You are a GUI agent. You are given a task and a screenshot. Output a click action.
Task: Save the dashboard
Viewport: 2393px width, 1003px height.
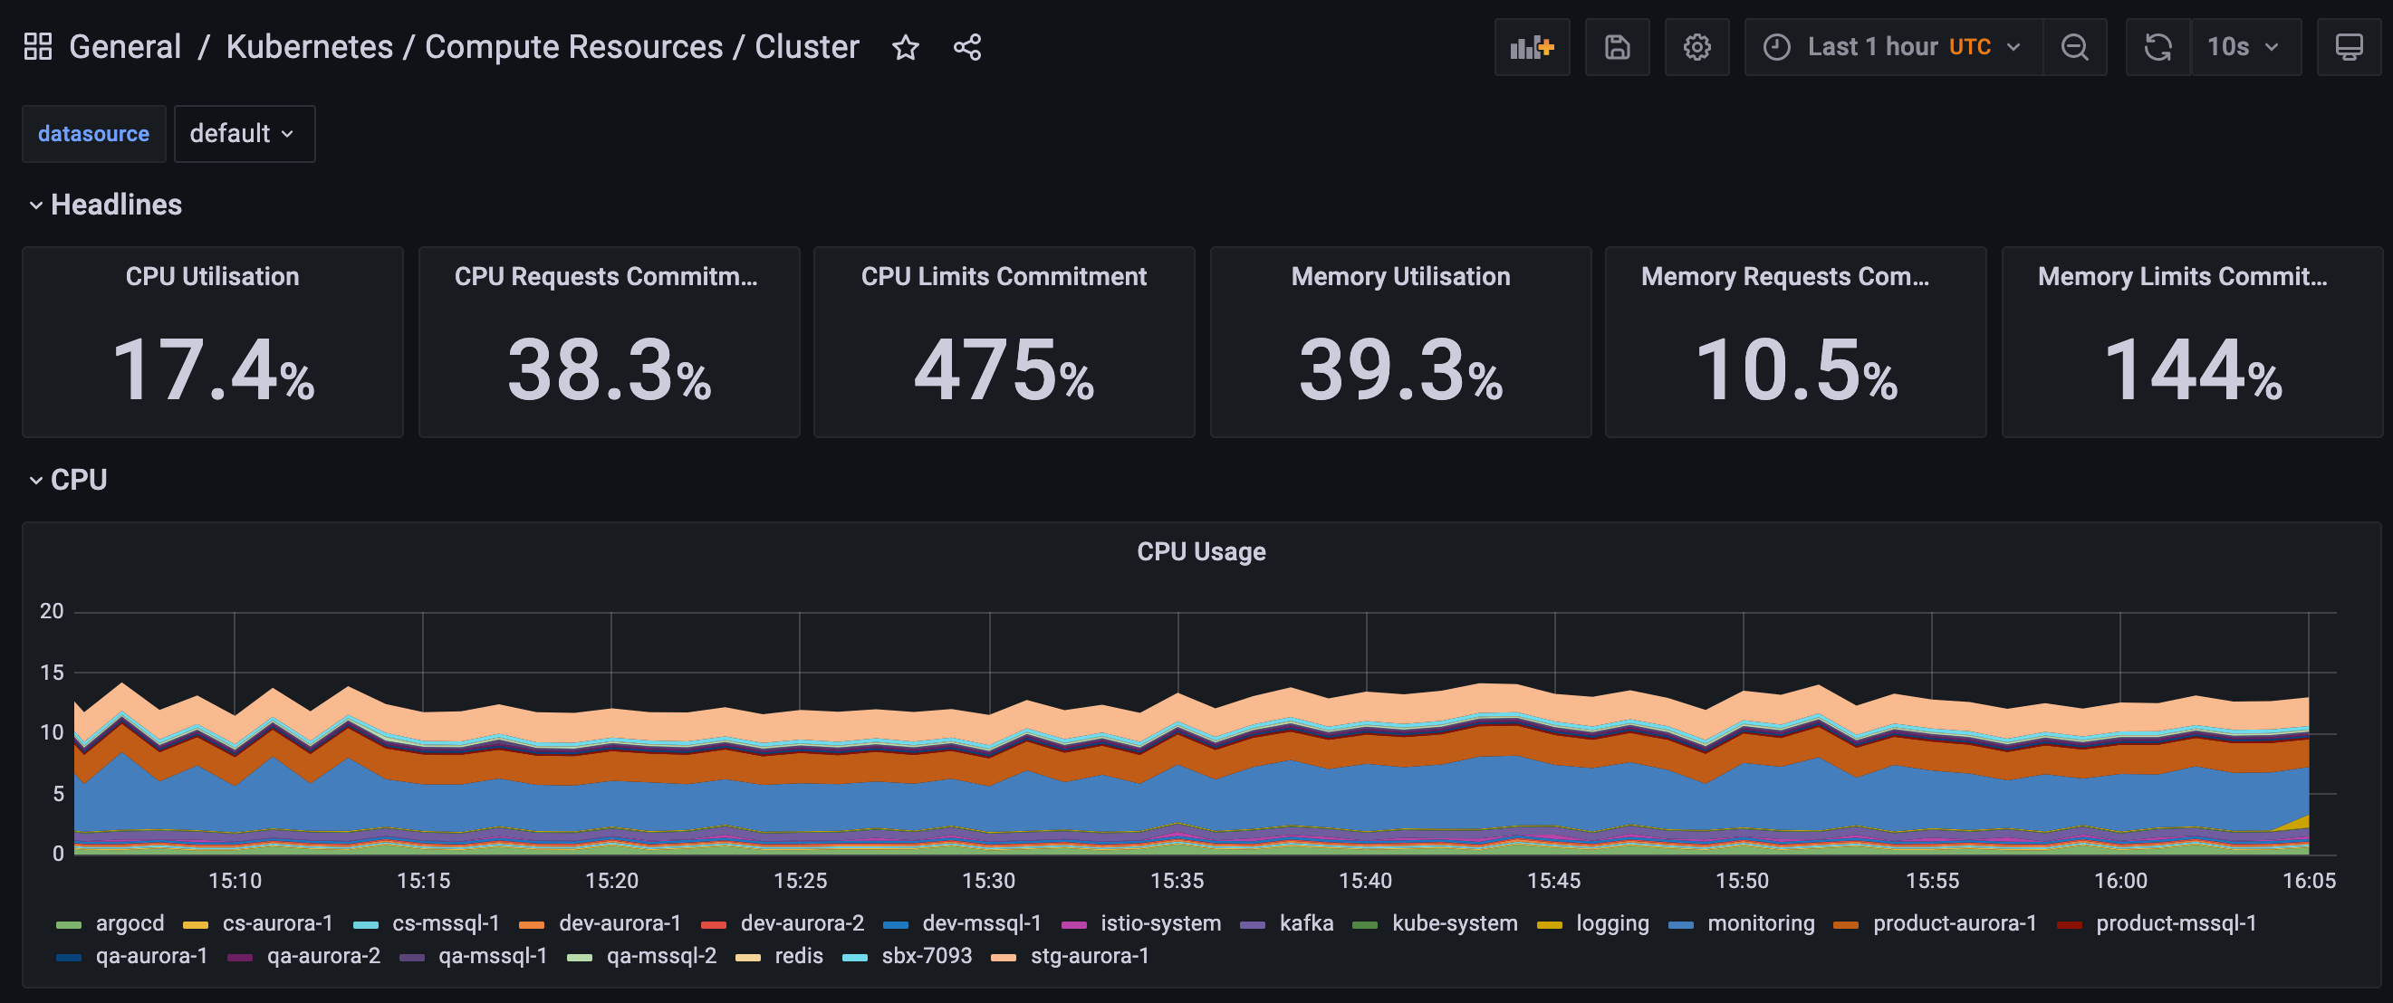tap(1618, 47)
